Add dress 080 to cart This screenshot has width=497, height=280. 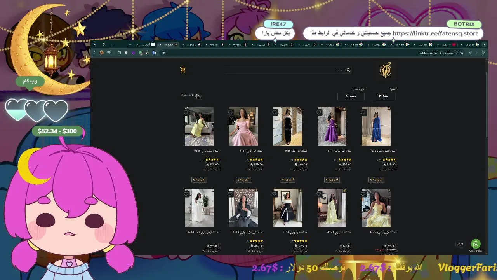pos(287,180)
